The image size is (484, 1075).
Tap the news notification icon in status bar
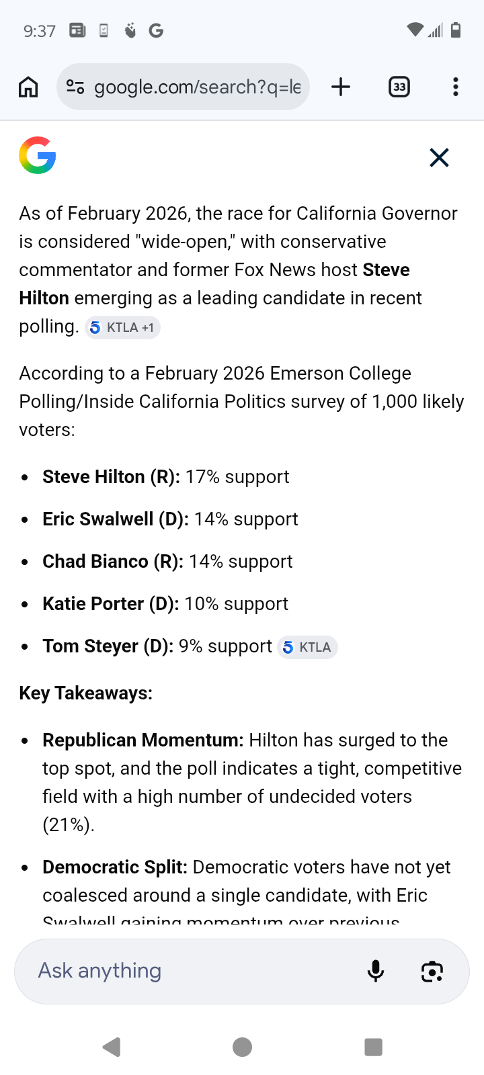tap(77, 30)
